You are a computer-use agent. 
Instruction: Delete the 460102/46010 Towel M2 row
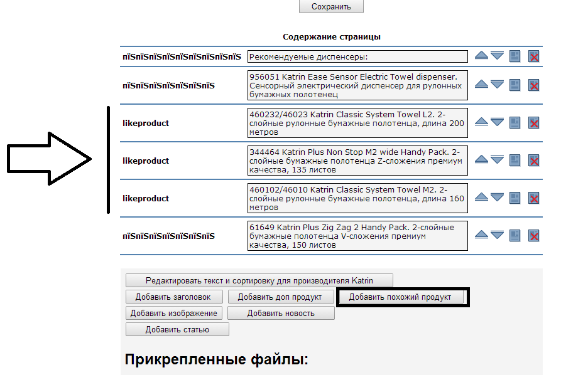point(533,198)
